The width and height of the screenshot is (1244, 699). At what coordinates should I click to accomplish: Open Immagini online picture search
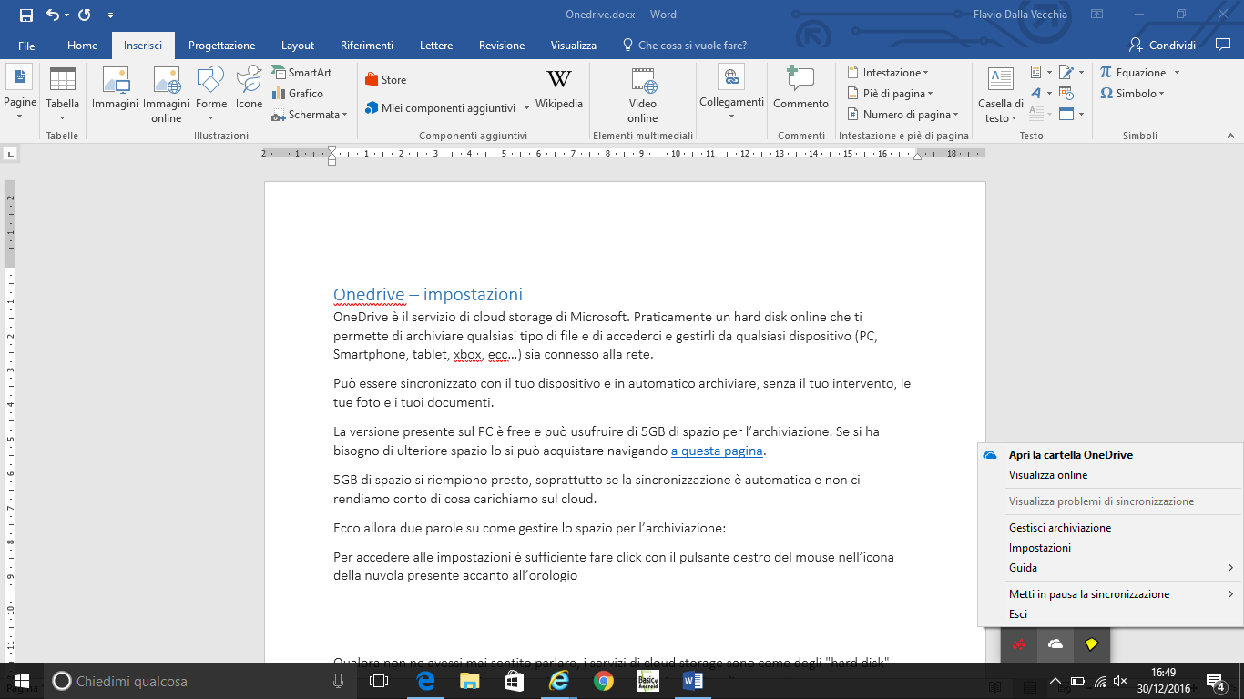point(166,95)
